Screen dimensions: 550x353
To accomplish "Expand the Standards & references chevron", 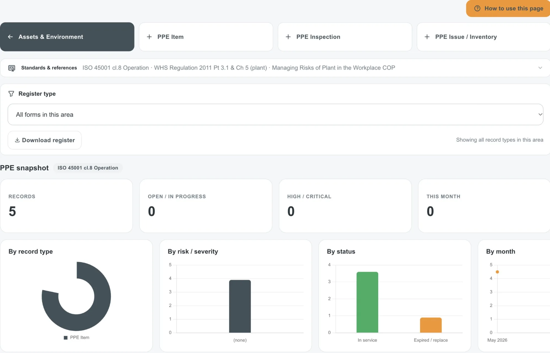I will (x=540, y=68).
